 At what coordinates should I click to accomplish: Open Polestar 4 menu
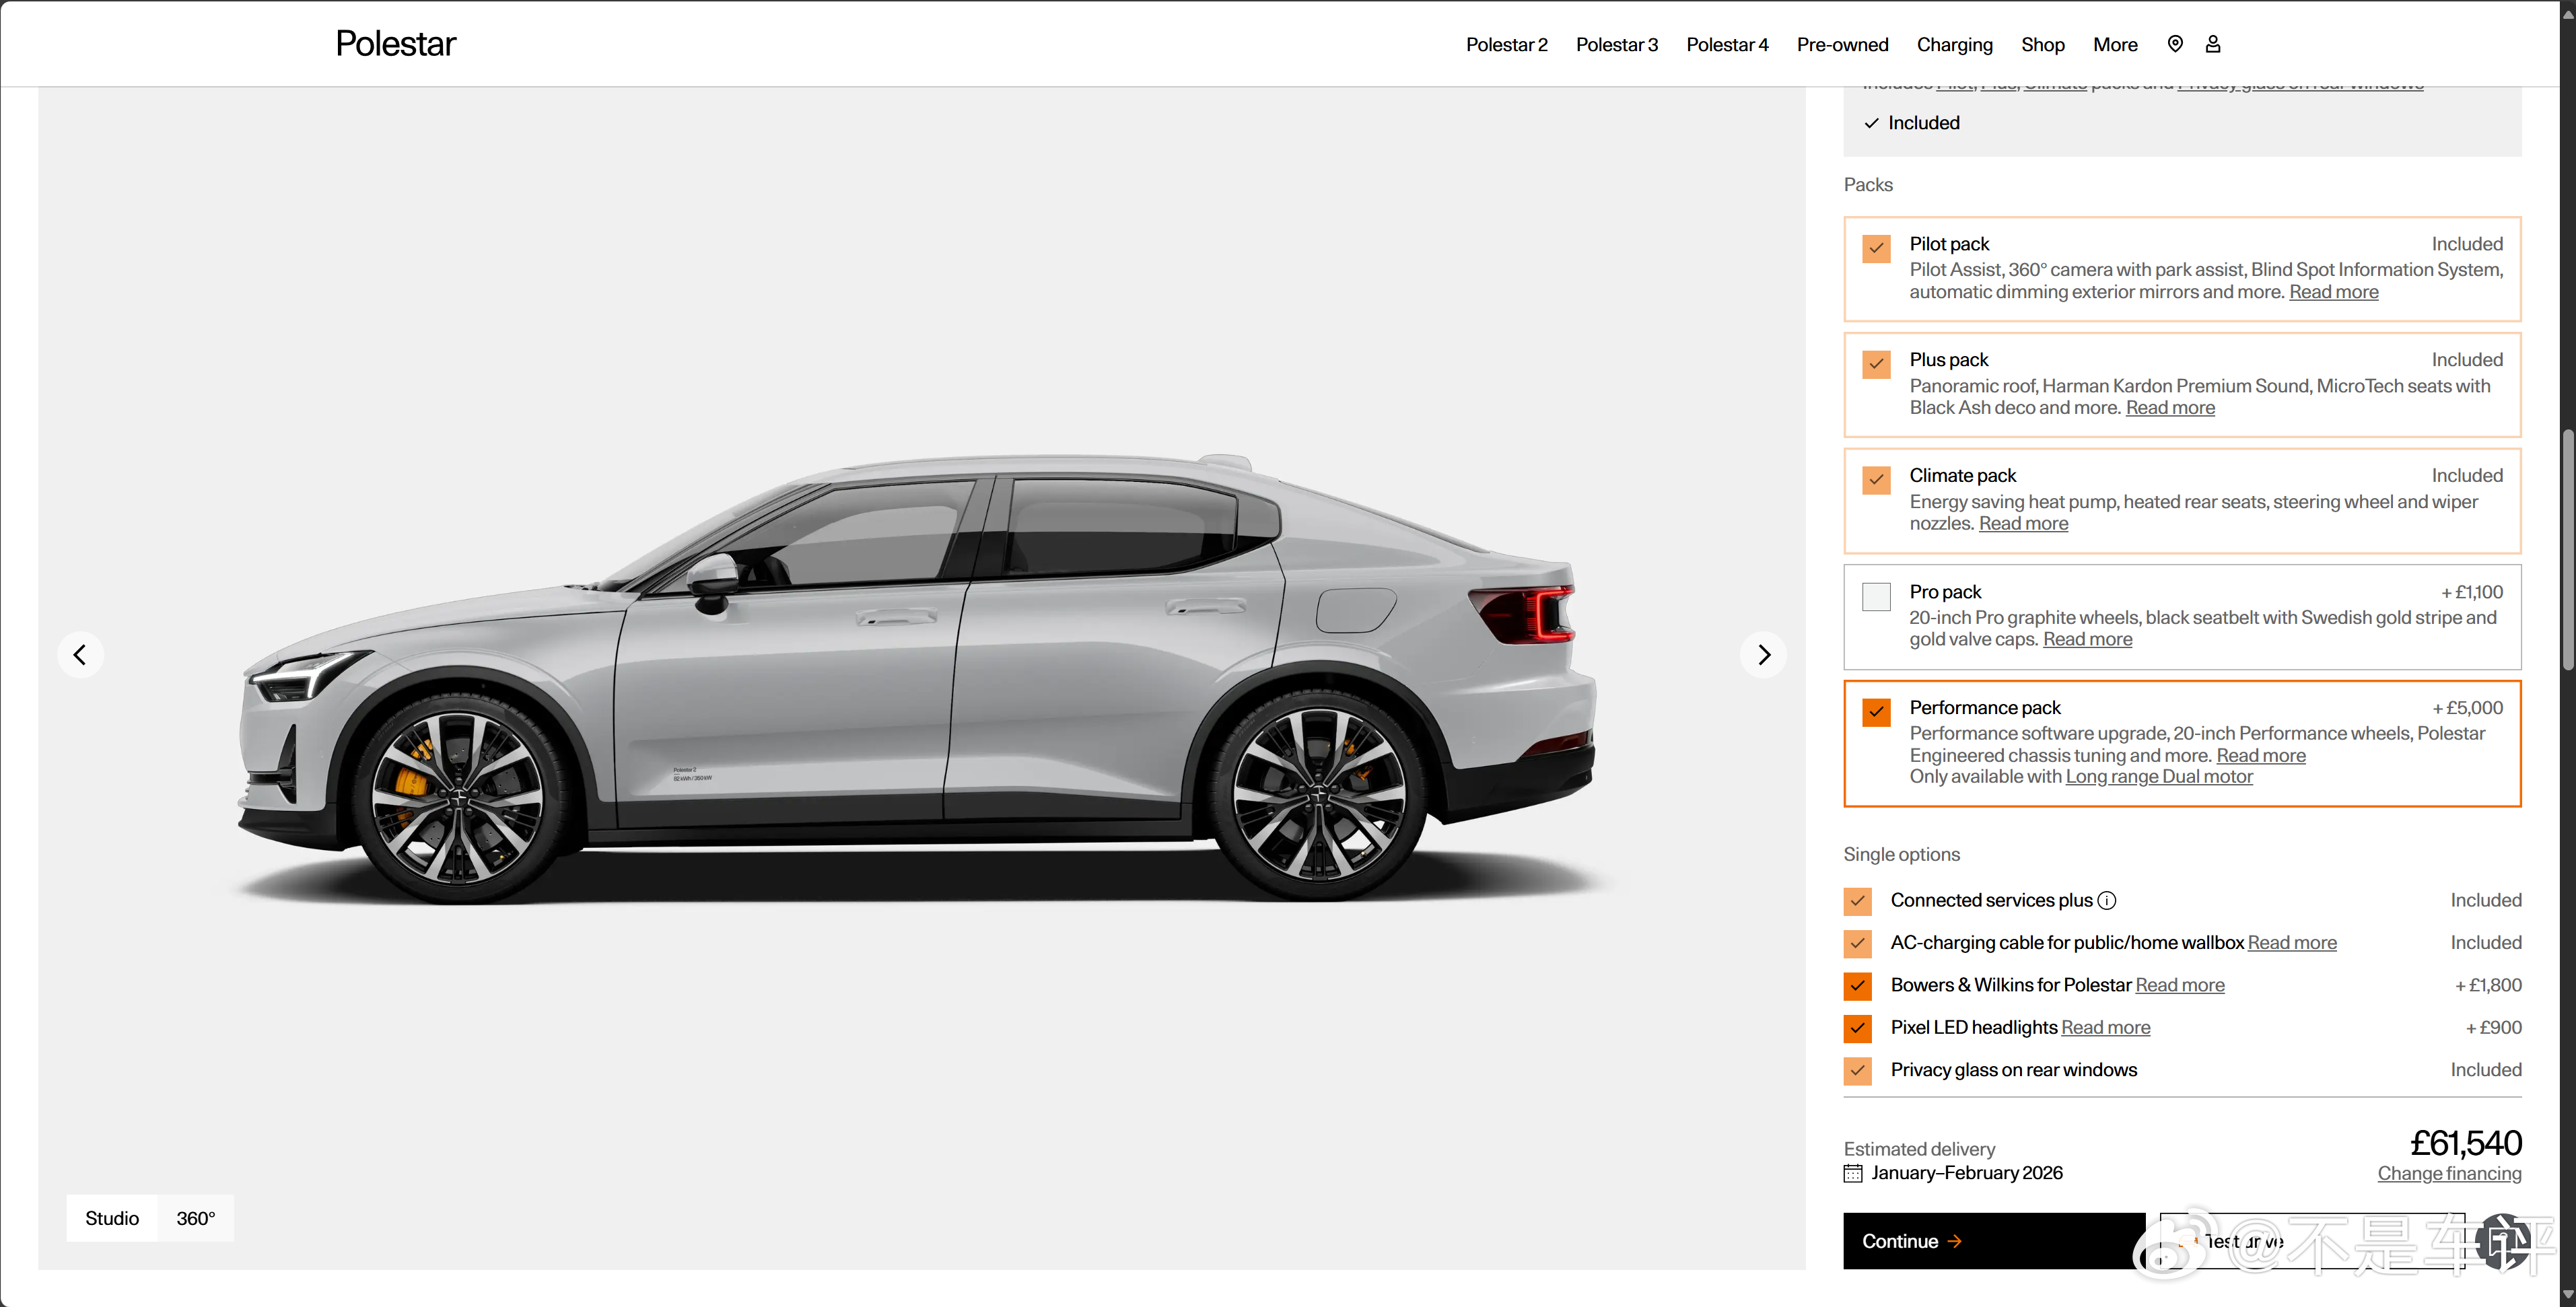[x=1727, y=44]
